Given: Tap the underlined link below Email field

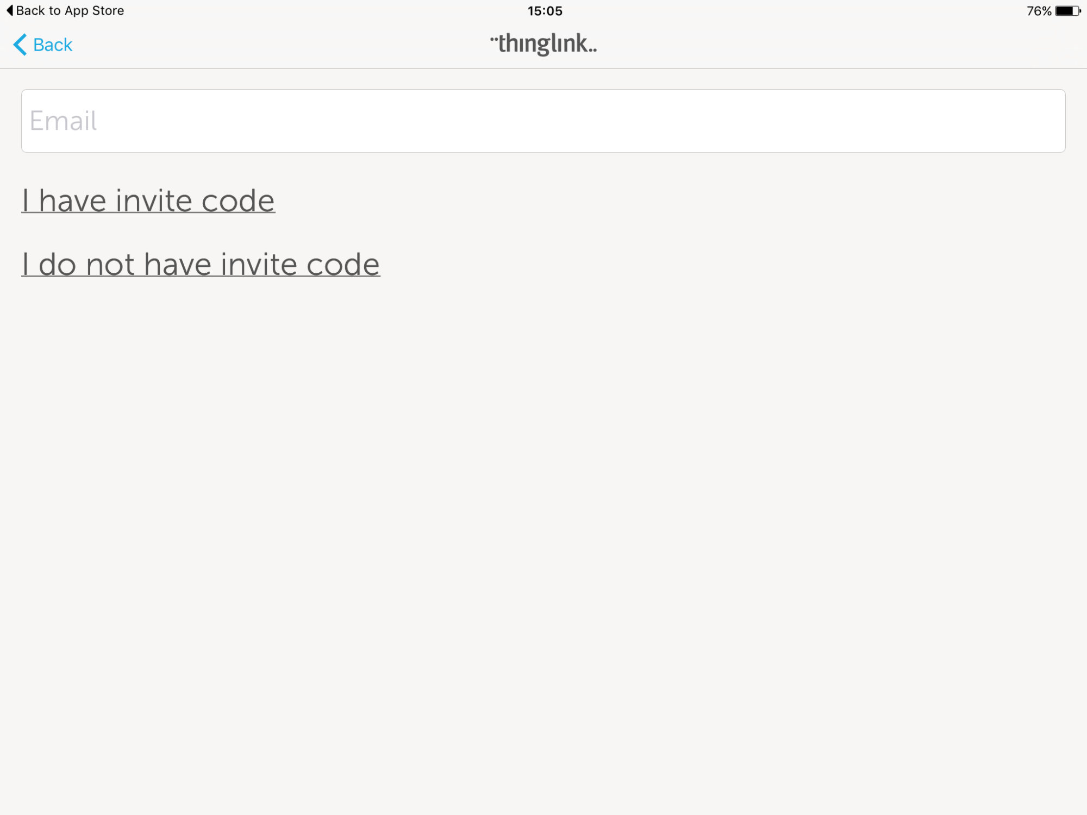Looking at the screenshot, I should click(x=148, y=200).
